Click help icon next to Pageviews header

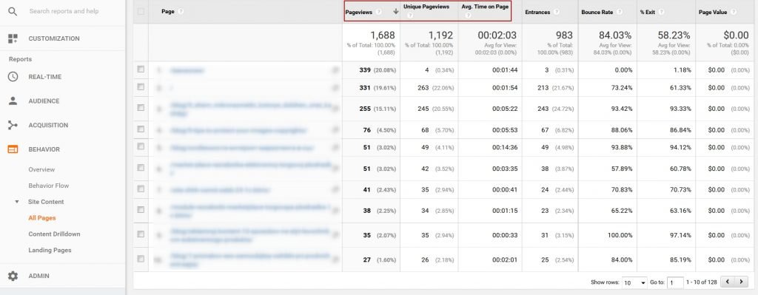(379, 12)
